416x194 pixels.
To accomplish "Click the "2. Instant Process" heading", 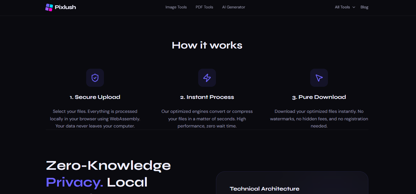I will pyautogui.click(x=207, y=97).
